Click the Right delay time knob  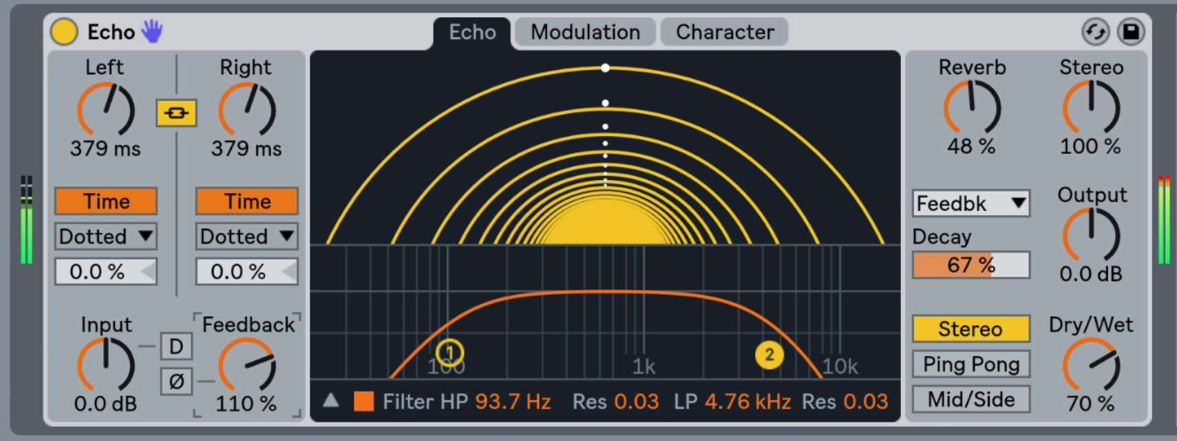(x=247, y=110)
